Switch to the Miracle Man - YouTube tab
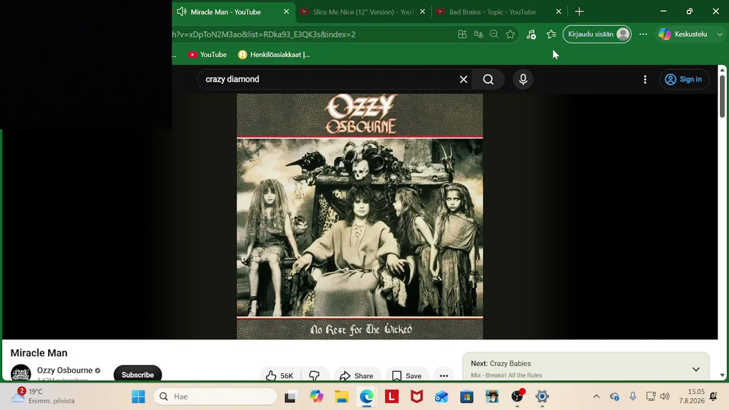Viewport: 729px width, 410px height. coord(226,12)
